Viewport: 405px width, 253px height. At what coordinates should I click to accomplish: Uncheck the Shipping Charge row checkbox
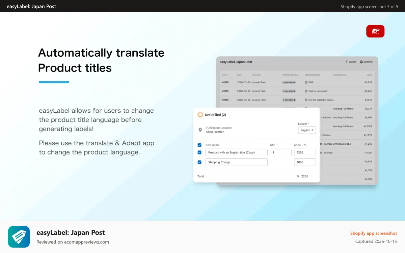click(199, 162)
